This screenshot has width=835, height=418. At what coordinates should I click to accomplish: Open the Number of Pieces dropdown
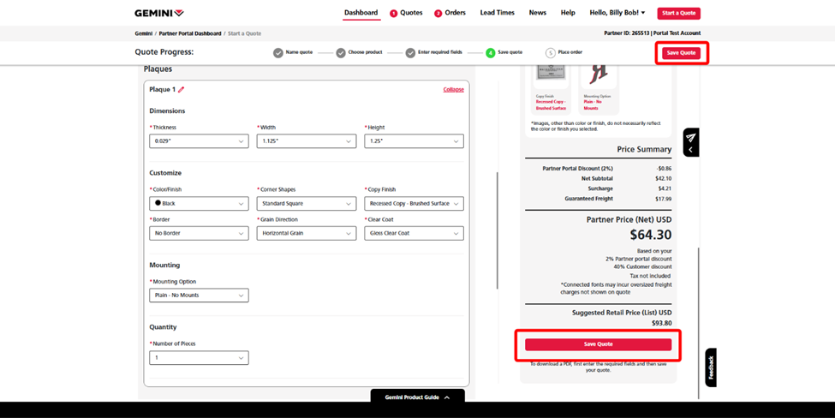(x=199, y=358)
